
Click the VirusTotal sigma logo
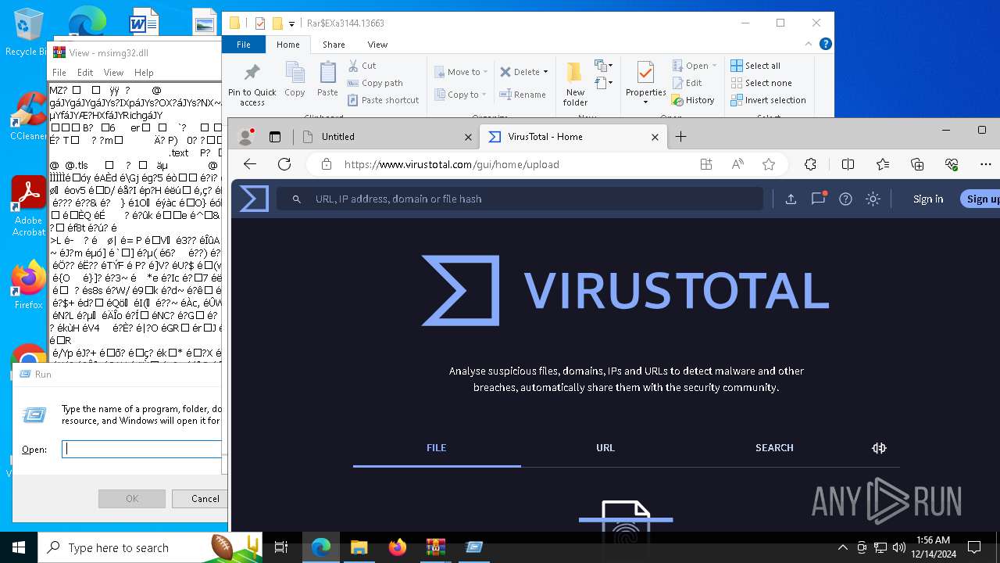click(x=254, y=199)
